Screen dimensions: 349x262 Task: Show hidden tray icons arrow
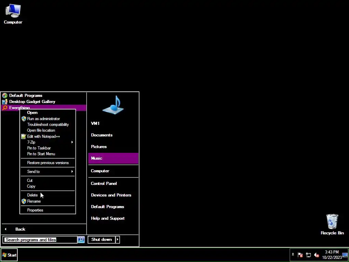tap(293, 254)
